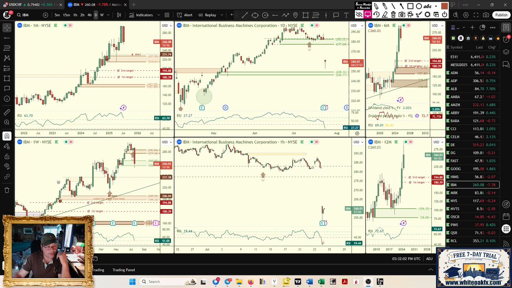The width and height of the screenshot is (512, 288).
Task: Open Screen Marker brown color swatch
Action: point(445,6)
